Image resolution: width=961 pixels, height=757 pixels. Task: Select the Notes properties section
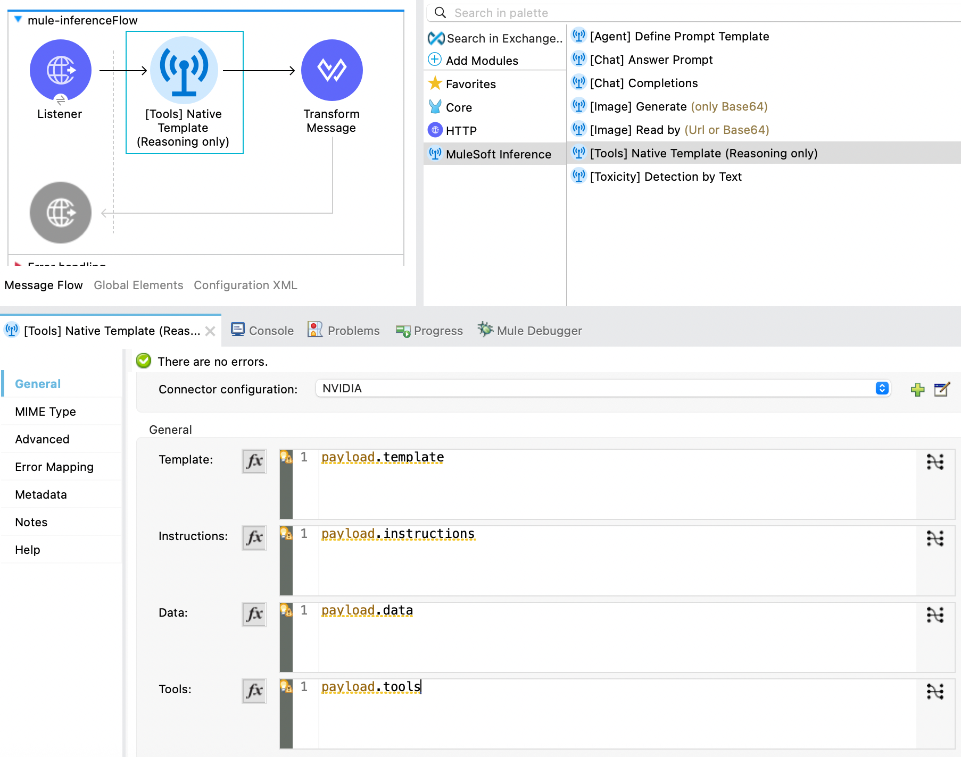(62, 522)
